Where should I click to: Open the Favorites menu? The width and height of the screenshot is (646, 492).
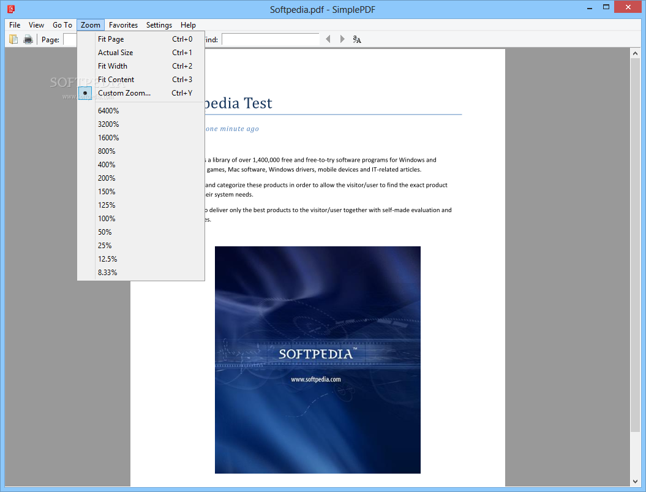click(x=123, y=25)
